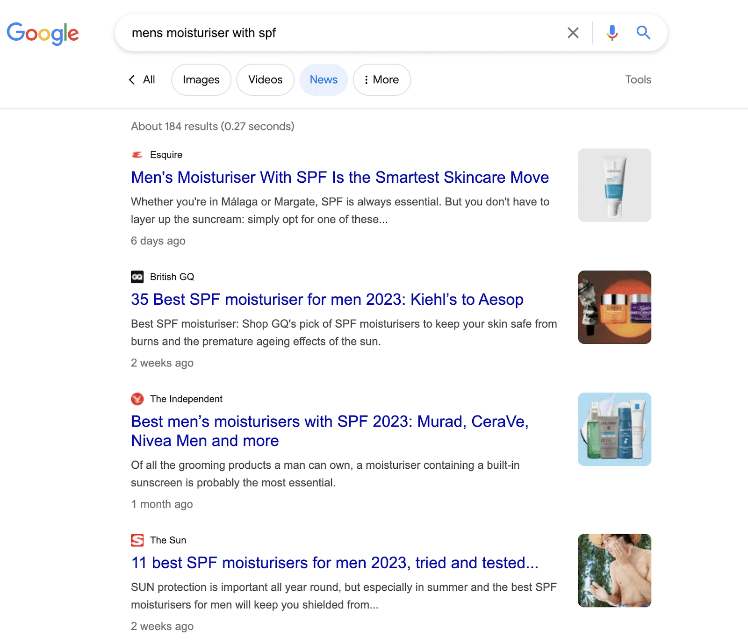
Task: Click the back chevron next to All
Action: pos(131,79)
